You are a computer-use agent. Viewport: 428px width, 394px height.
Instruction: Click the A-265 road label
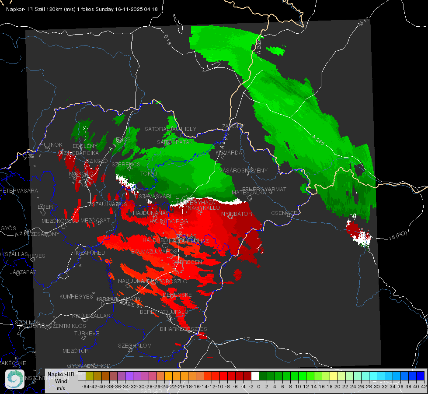click(318, 140)
